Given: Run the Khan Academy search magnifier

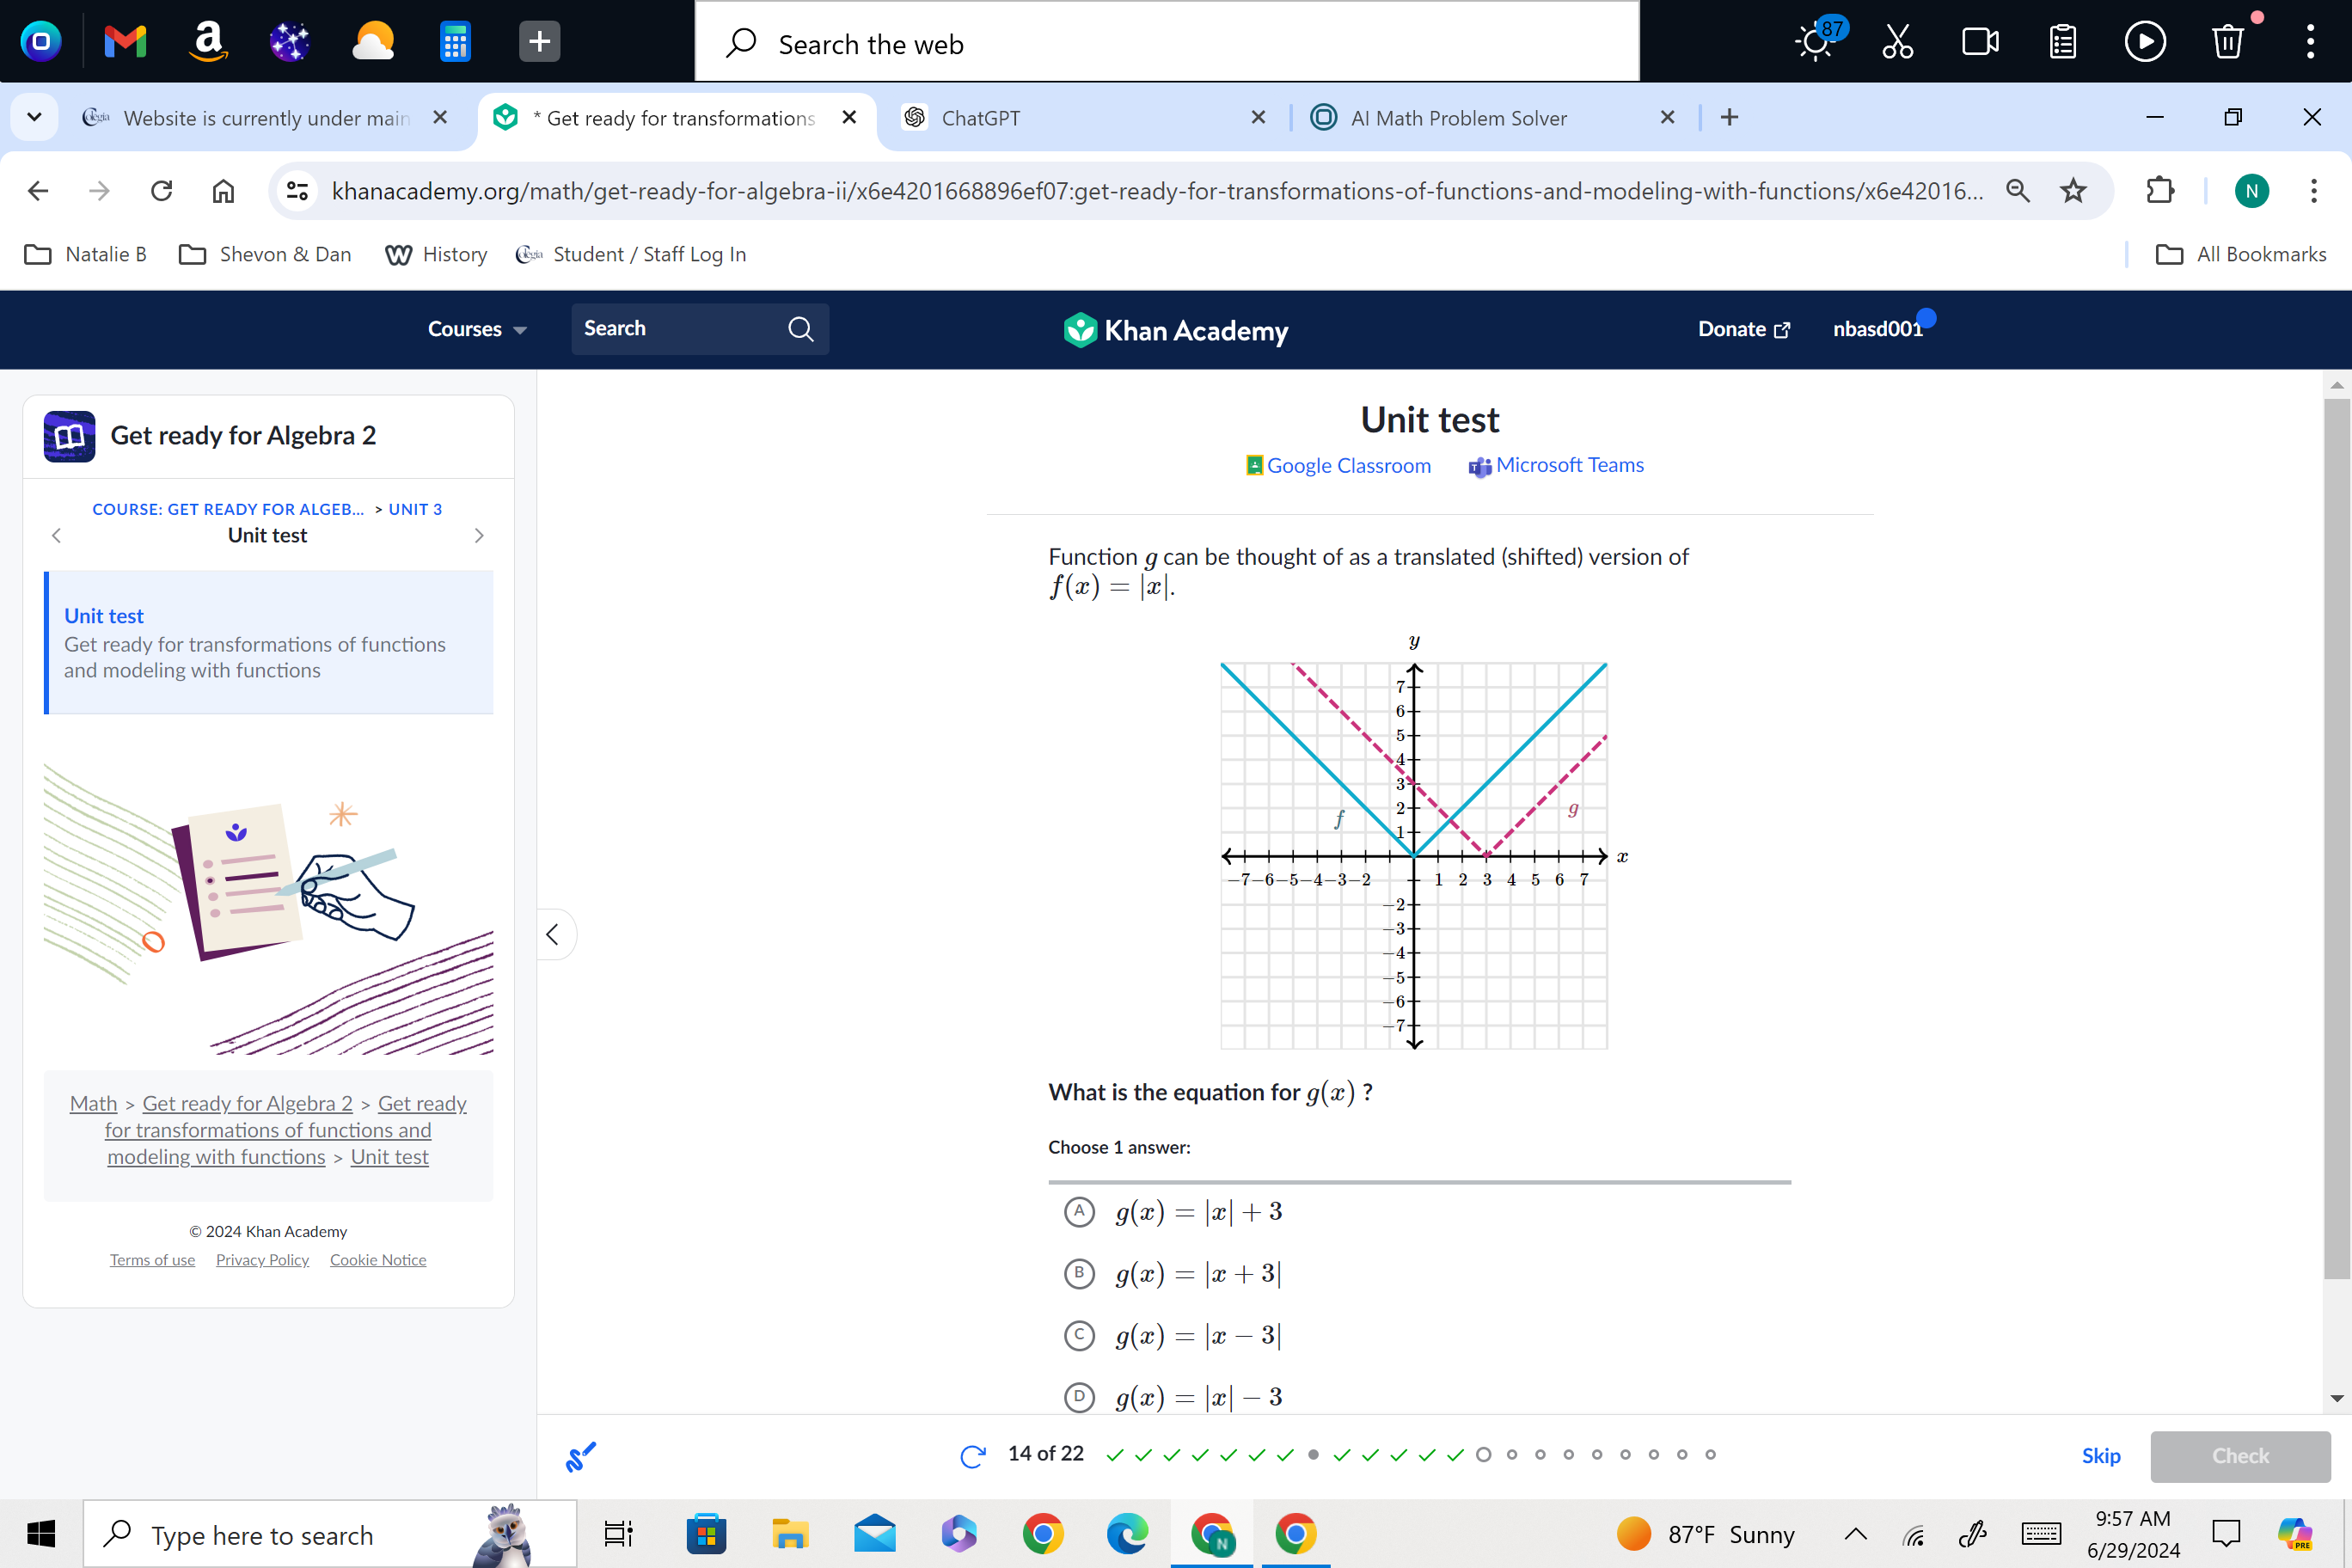Looking at the screenshot, I should pos(799,329).
